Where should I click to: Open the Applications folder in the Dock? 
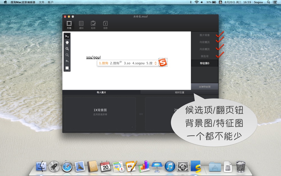(x=215, y=167)
